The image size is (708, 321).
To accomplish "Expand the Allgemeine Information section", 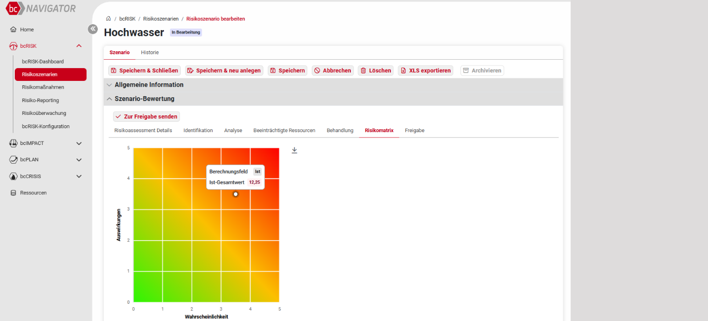I will click(x=149, y=85).
